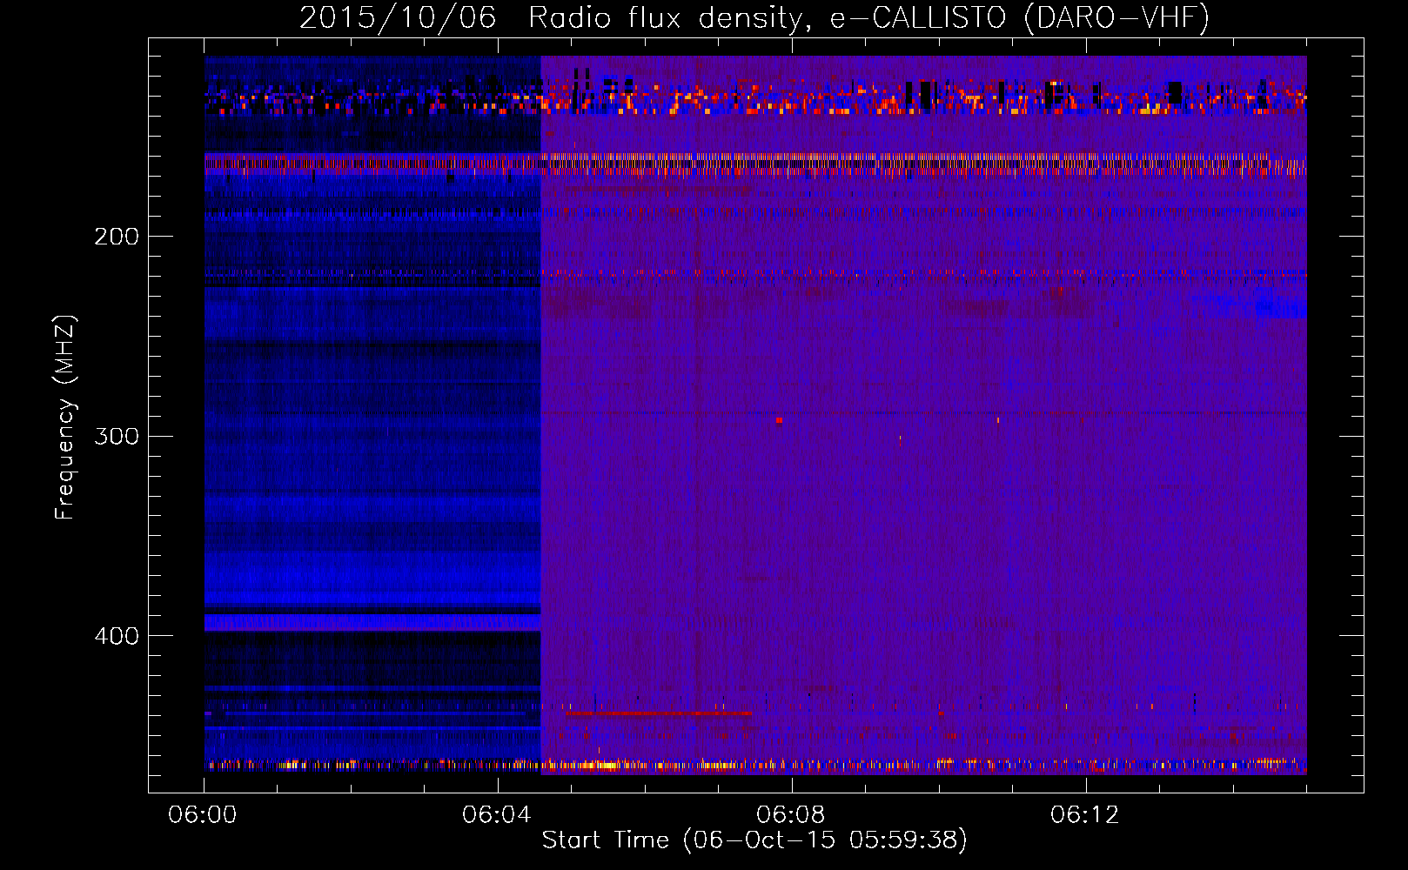Click the 06:04 time tick label

[497, 815]
